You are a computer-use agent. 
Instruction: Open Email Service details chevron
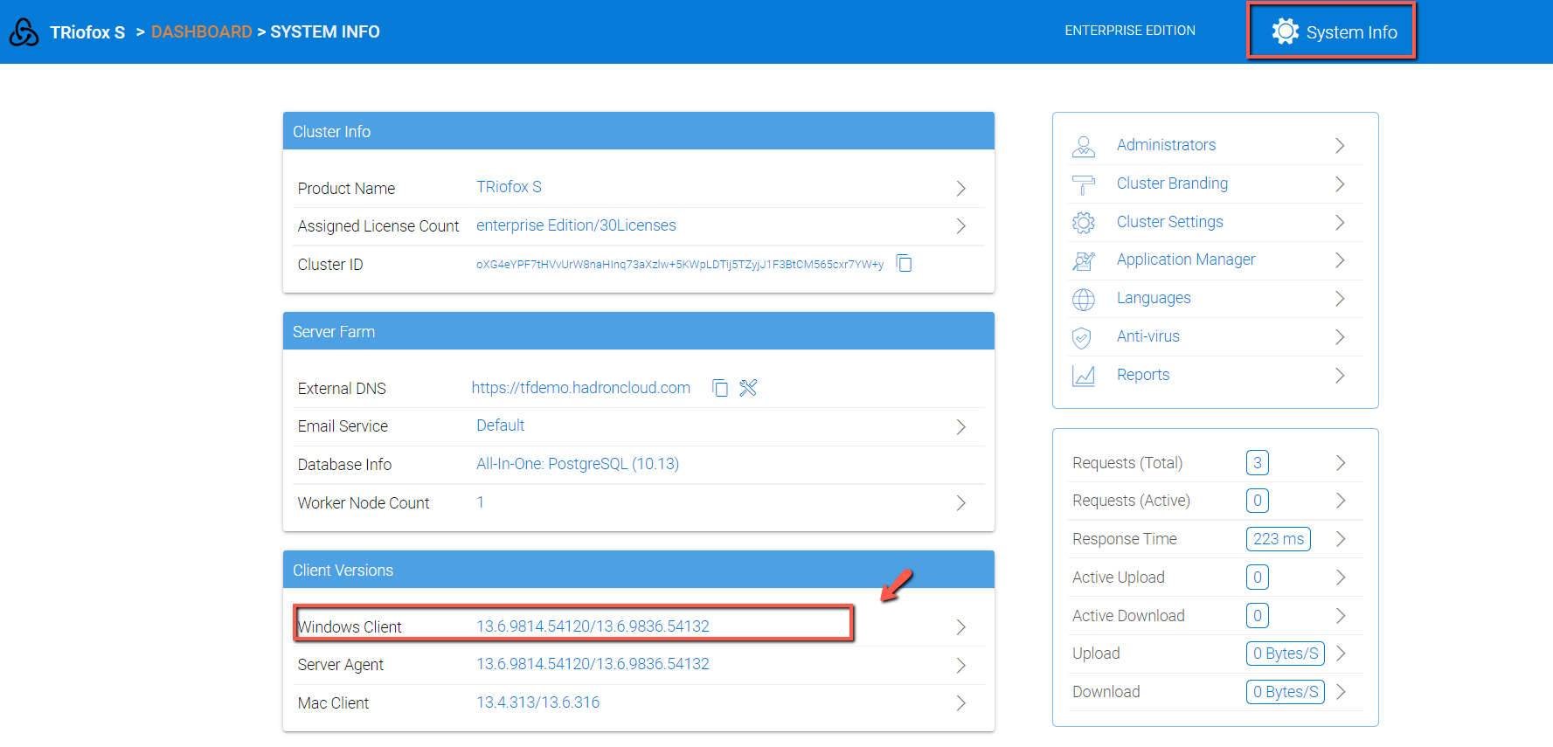pyautogui.click(x=960, y=426)
